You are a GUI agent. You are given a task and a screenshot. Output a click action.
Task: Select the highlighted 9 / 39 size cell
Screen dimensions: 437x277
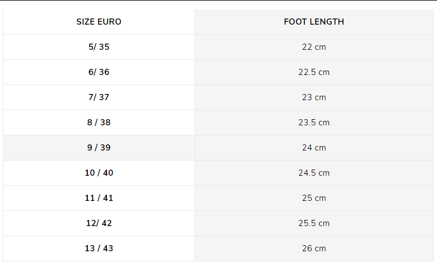[99, 148]
